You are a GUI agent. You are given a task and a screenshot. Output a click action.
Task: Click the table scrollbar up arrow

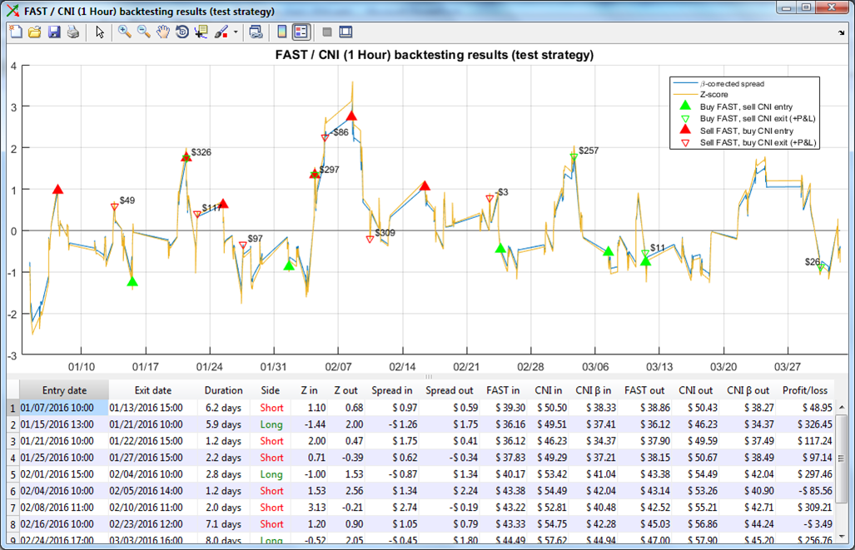tap(842, 407)
